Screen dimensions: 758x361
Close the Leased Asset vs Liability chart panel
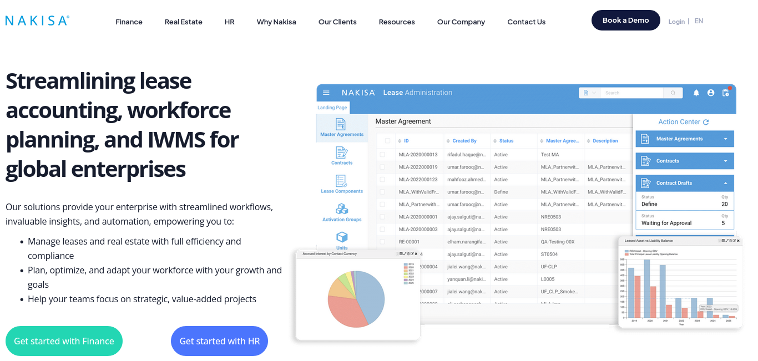[x=739, y=241]
